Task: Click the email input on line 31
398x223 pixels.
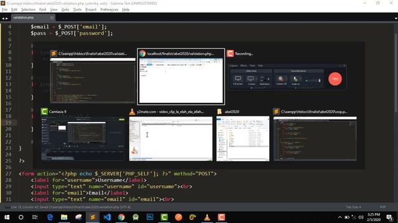Action: pyautogui.click(x=102, y=199)
